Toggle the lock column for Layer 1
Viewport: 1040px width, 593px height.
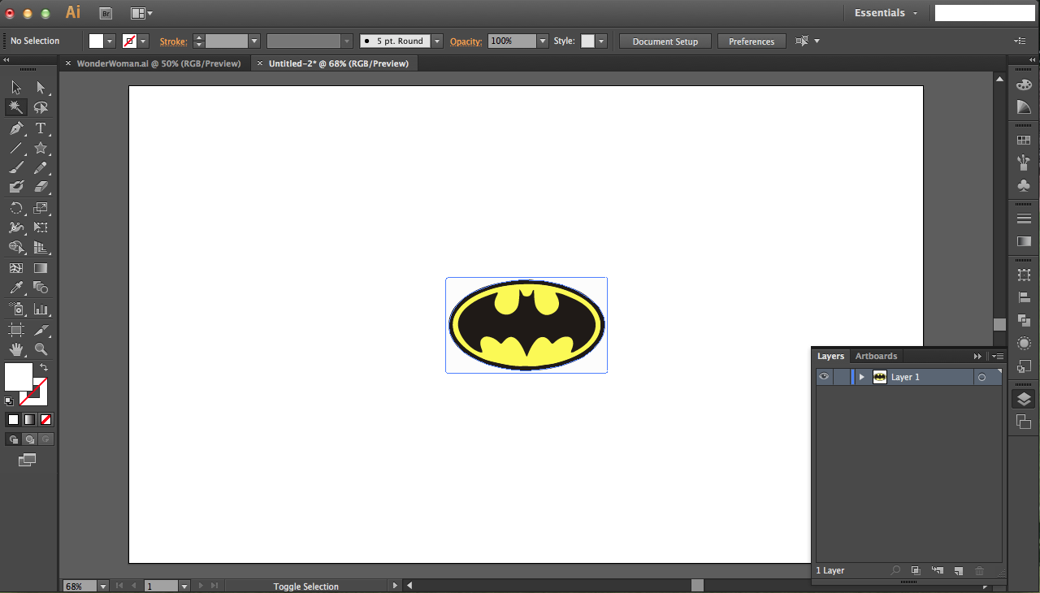coord(841,377)
